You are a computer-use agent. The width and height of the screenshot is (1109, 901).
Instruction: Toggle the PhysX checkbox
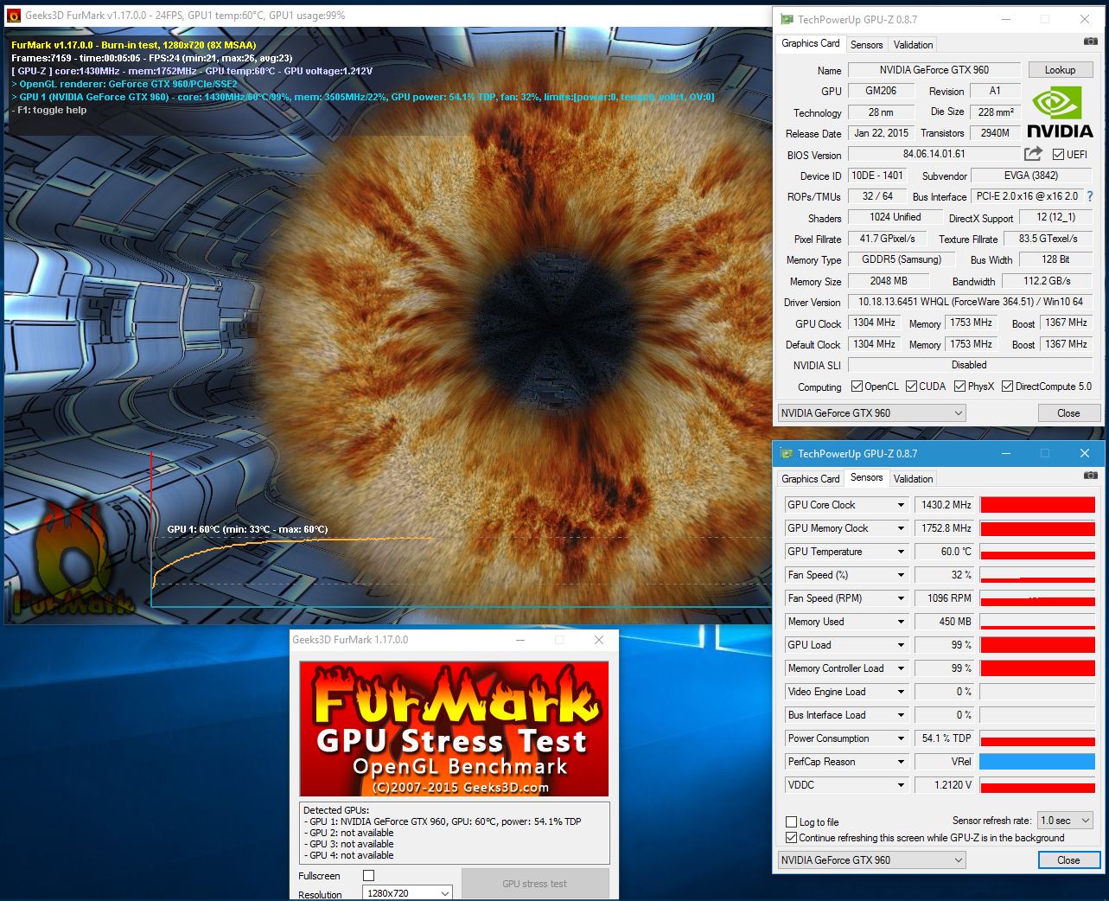(x=959, y=387)
